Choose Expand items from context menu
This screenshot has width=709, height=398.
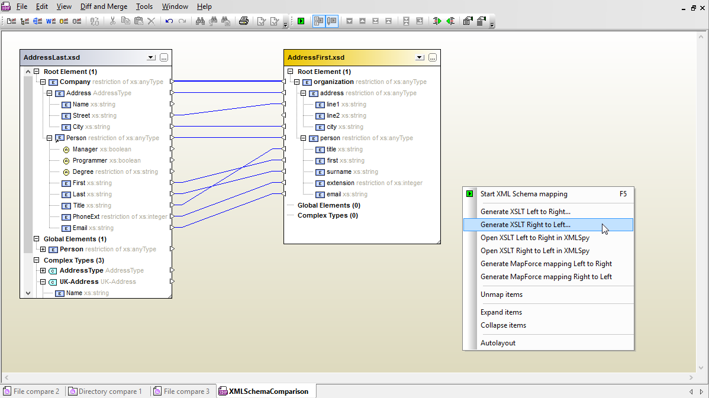pos(548,312)
